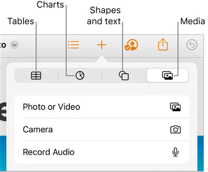Select the Media tab with photo icon
The image size is (208, 172).
[168, 75]
